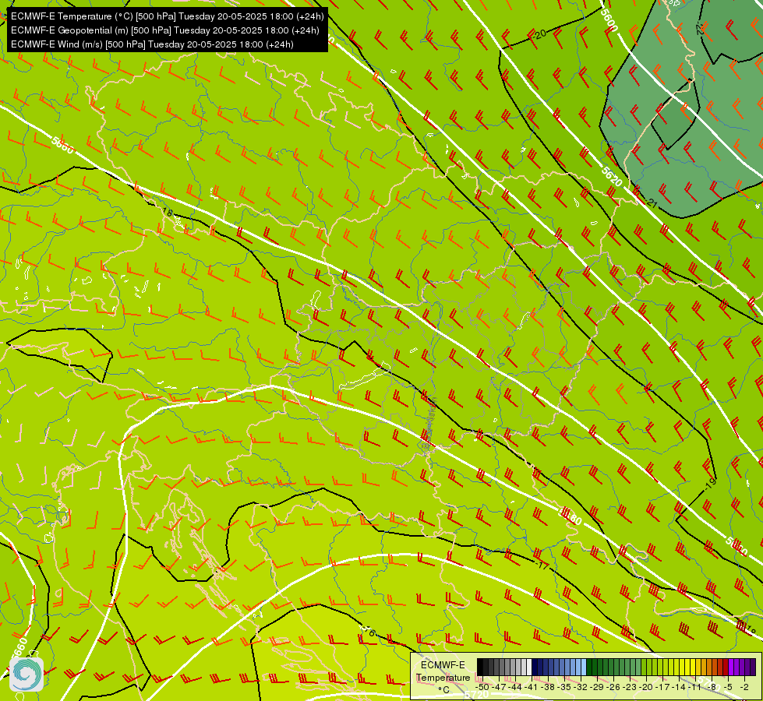Click the -14 legend scale label
The width and height of the screenshot is (763, 701).
(x=679, y=688)
